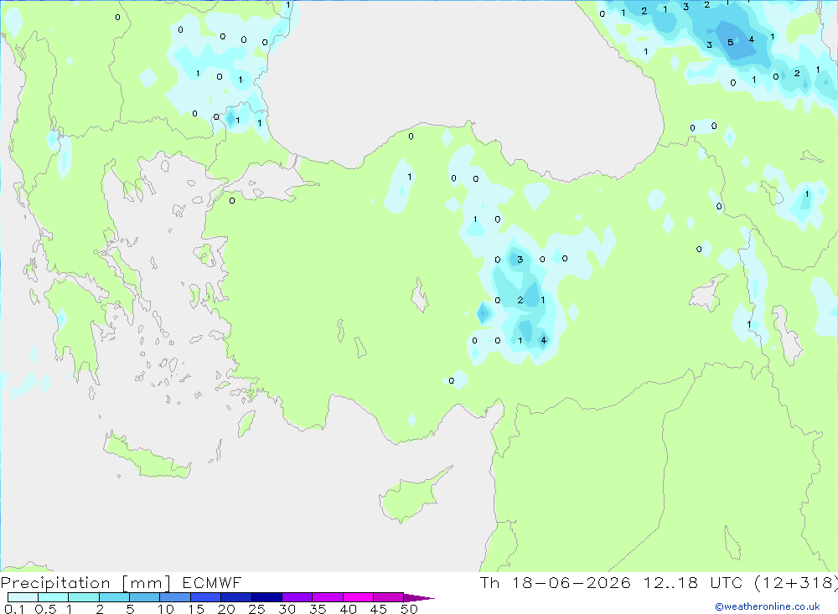Viewport: 838px width, 614px height.
Task: Click the "Precipitation [mm]" title text
Action: point(85,583)
